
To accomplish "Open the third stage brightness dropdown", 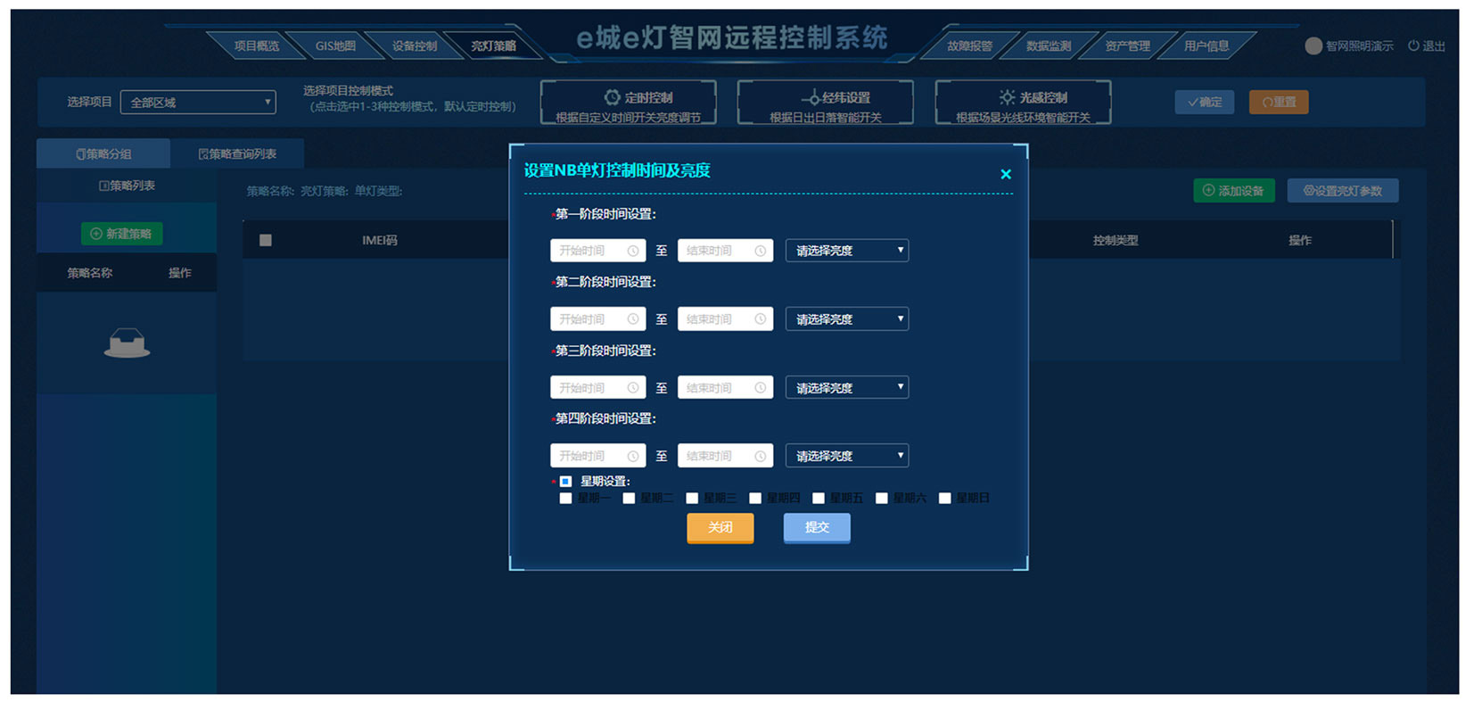I will (847, 388).
